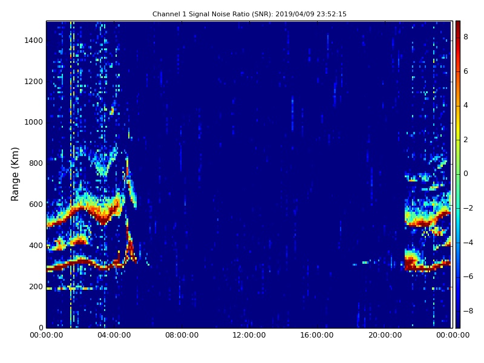Click the 12:00:00 time axis tick label
484x363 pixels.
[x=249, y=335]
